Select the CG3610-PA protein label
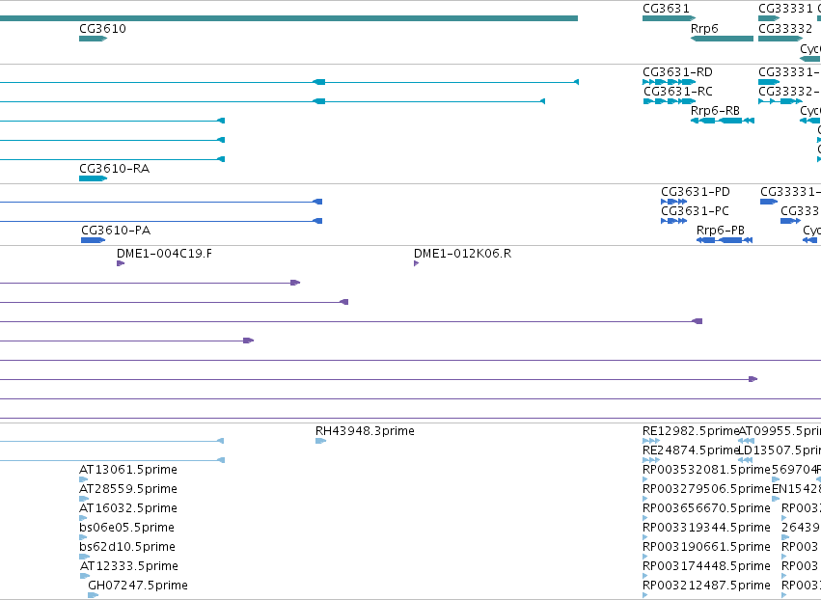 (x=116, y=231)
